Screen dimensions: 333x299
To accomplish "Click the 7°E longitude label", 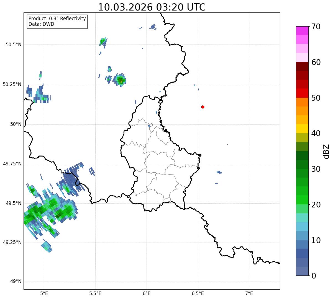I will (249, 293).
